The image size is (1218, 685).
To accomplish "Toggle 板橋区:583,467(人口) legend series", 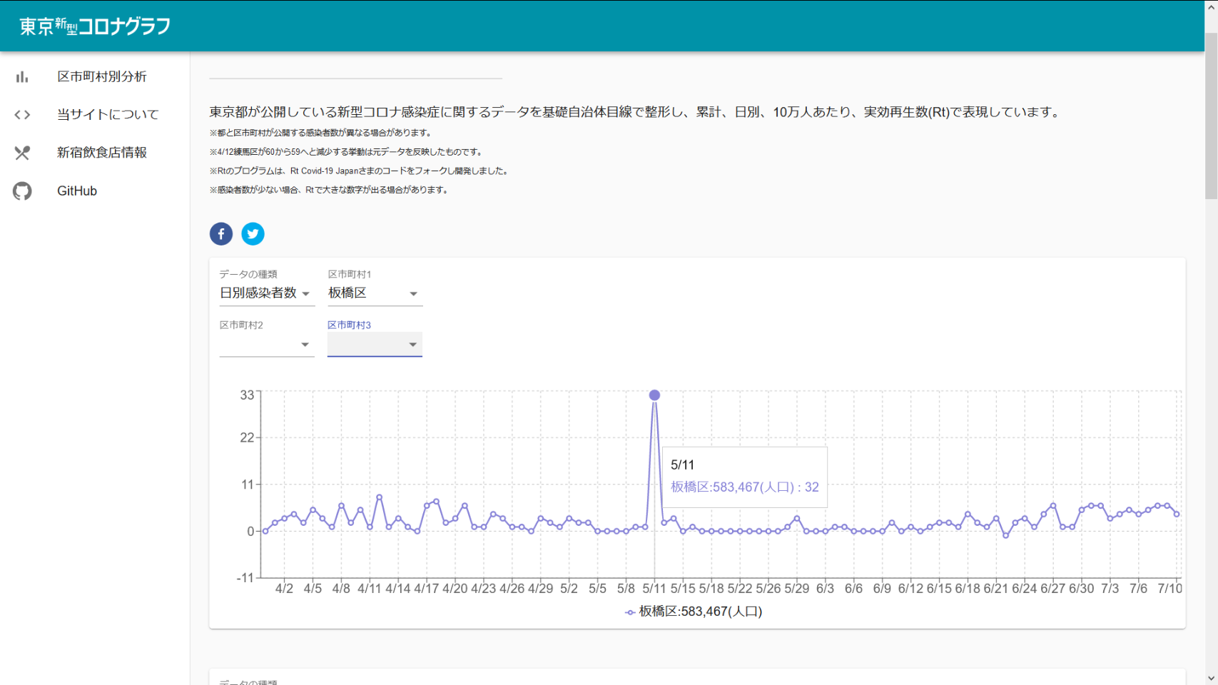I will point(700,612).
